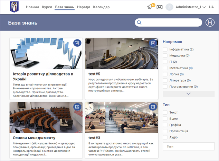This screenshot has height=161, width=219.
Task: Click image type icon on Основи менеджменту card
Action: pyautogui.click(x=77, y=107)
